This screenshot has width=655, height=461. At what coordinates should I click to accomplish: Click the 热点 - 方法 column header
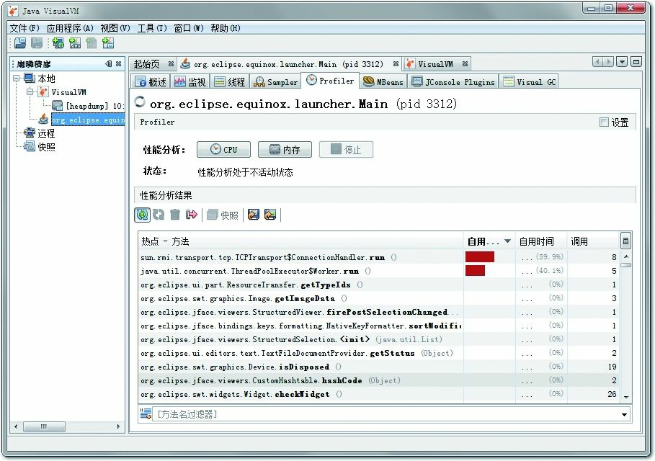(x=300, y=241)
